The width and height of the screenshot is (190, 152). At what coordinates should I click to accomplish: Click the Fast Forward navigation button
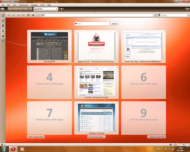[x=23, y=15]
